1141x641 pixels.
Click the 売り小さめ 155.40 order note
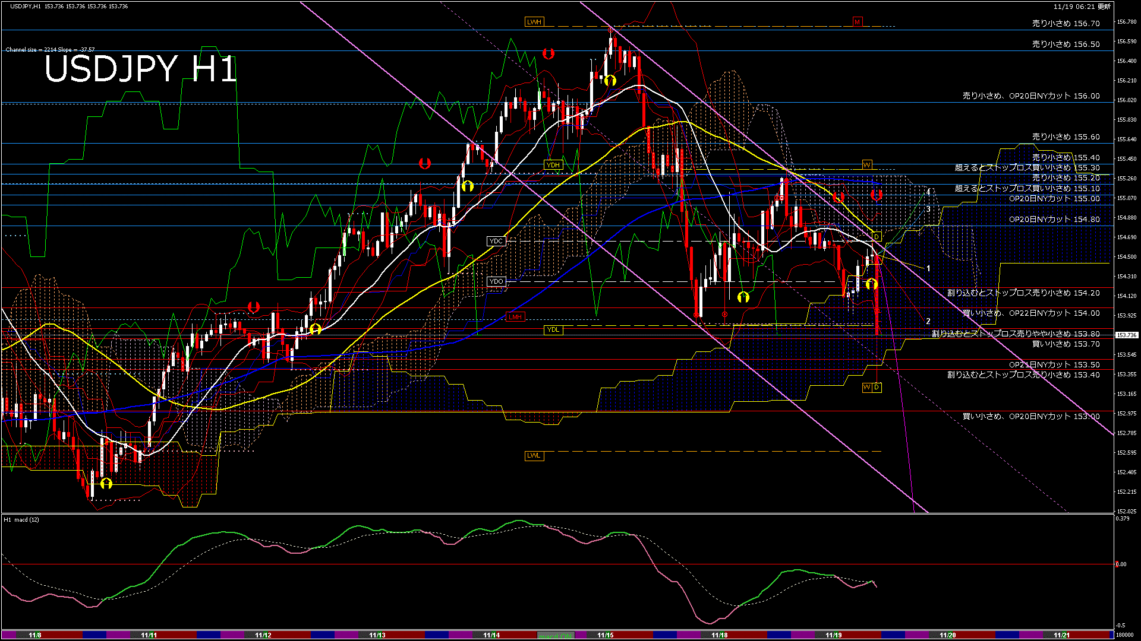point(1066,158)
